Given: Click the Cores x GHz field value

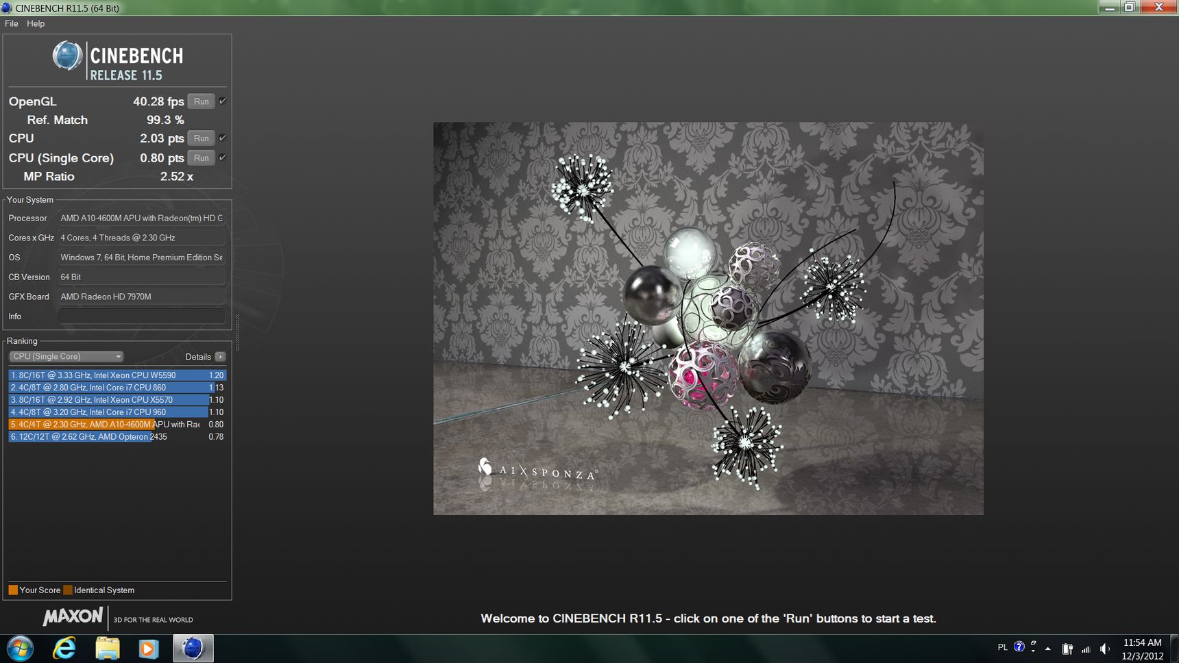Looking at the screenshot, I should [141, 238].
